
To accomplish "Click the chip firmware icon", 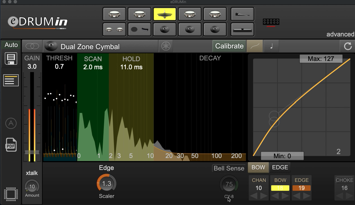I will (11, 194).
